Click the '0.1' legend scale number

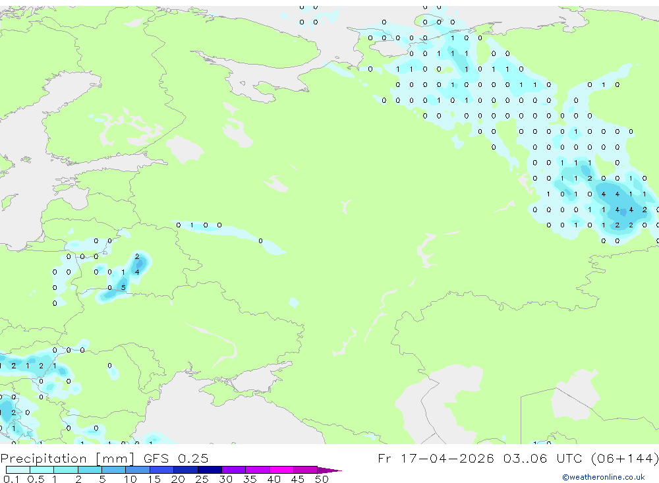coord(11,479)
